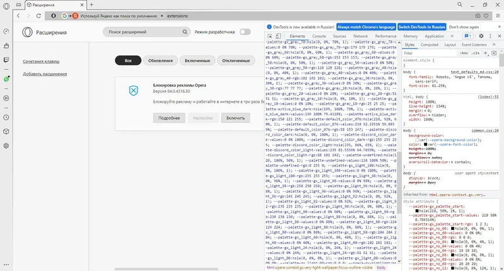Open the Сочетания клавиш link
The height and width of the screenshot is (271, 504).
[x=41, y=61]
